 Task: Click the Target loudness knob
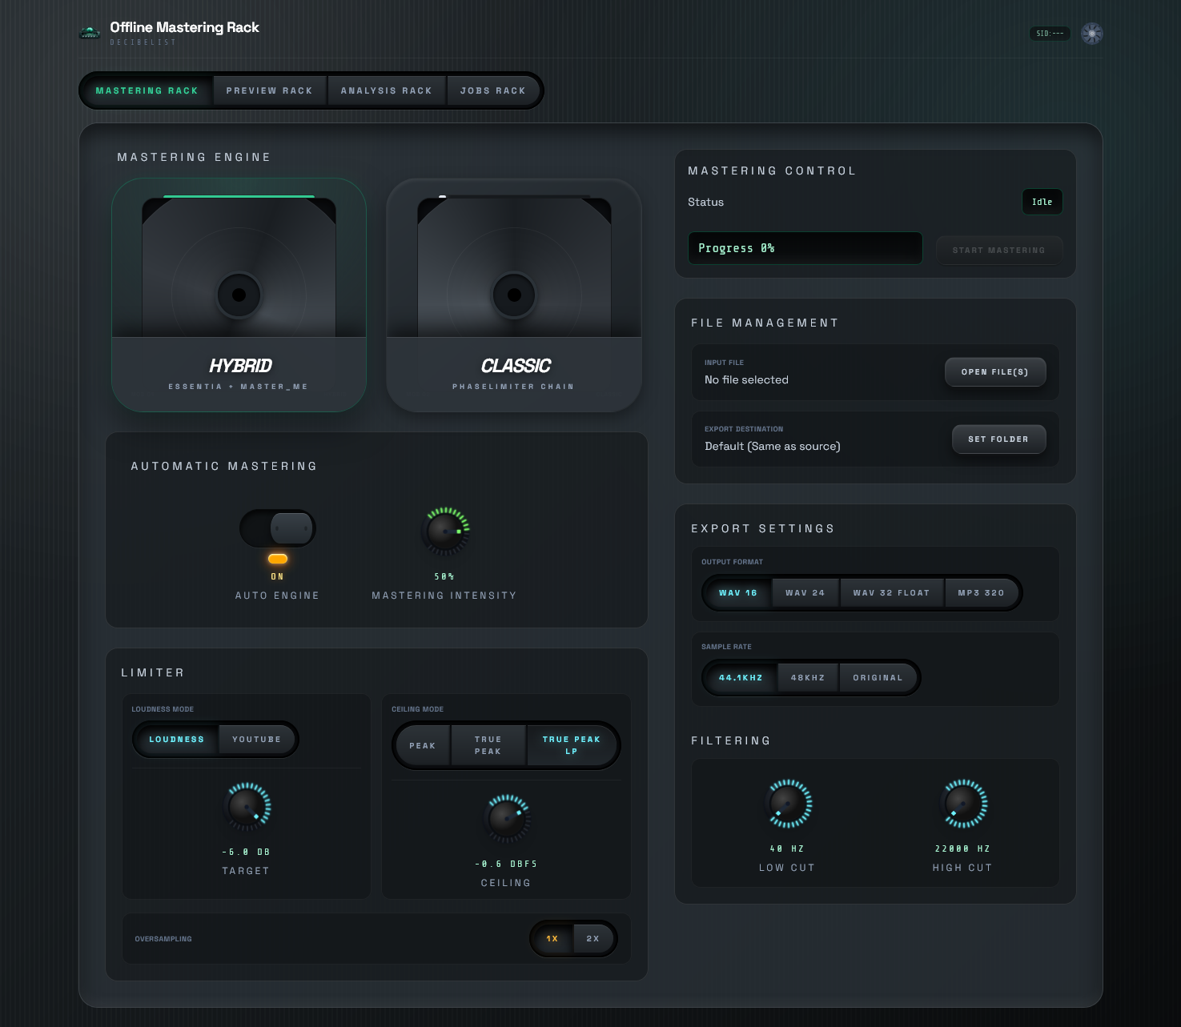point(248,806)
